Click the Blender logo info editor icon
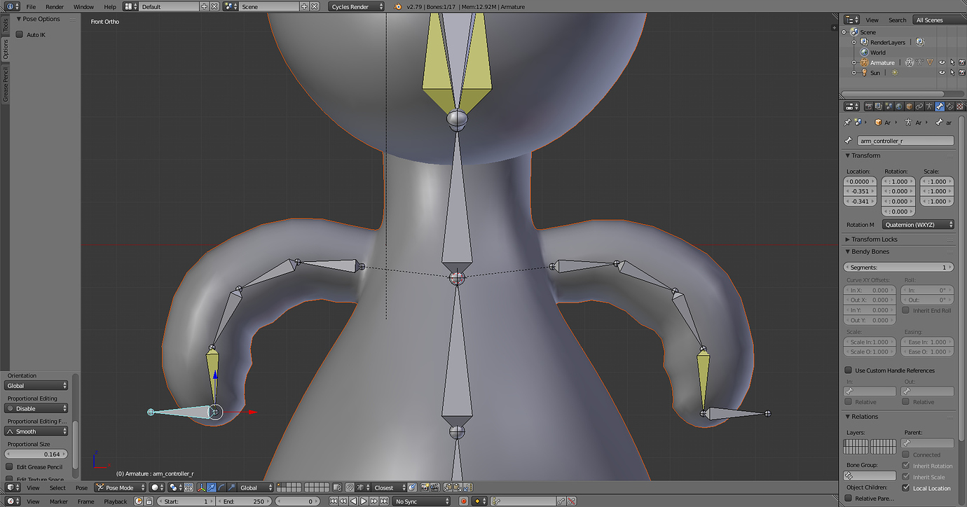Image resolution: width=967 pixels, height=507 pixels. [398, 6]
